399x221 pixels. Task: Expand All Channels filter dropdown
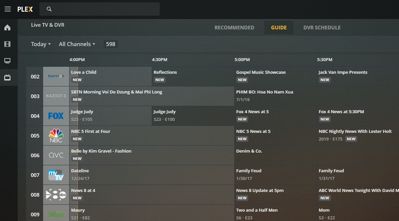[77, 44]
